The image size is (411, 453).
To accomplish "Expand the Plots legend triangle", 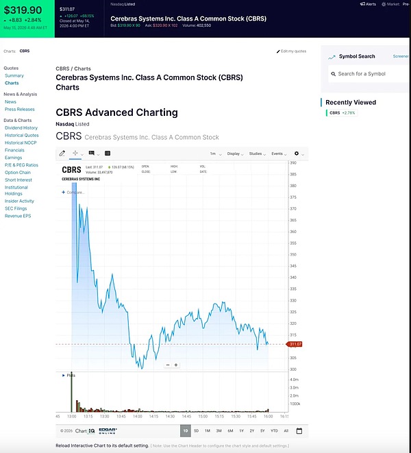I will click(x=64, y=376).
